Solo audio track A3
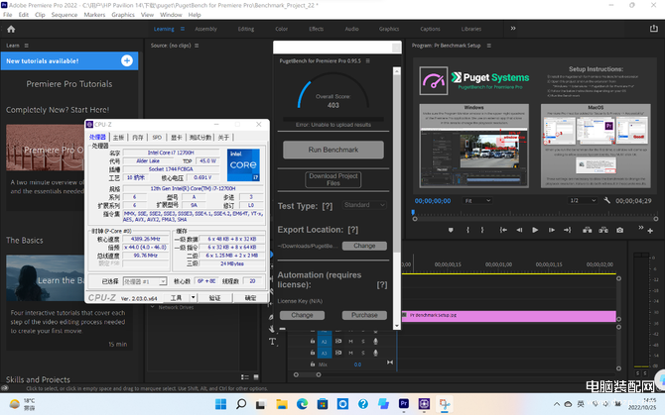This screenshot has width=665, height=415. pos(363,353)
